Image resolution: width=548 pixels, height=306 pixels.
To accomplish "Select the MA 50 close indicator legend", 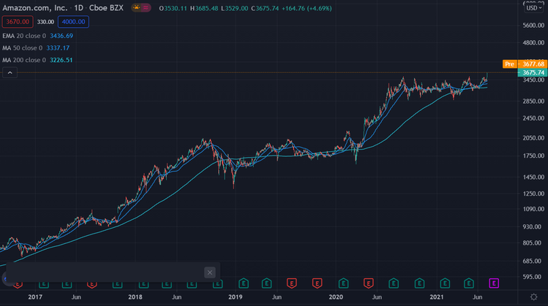I will (23, 47).
